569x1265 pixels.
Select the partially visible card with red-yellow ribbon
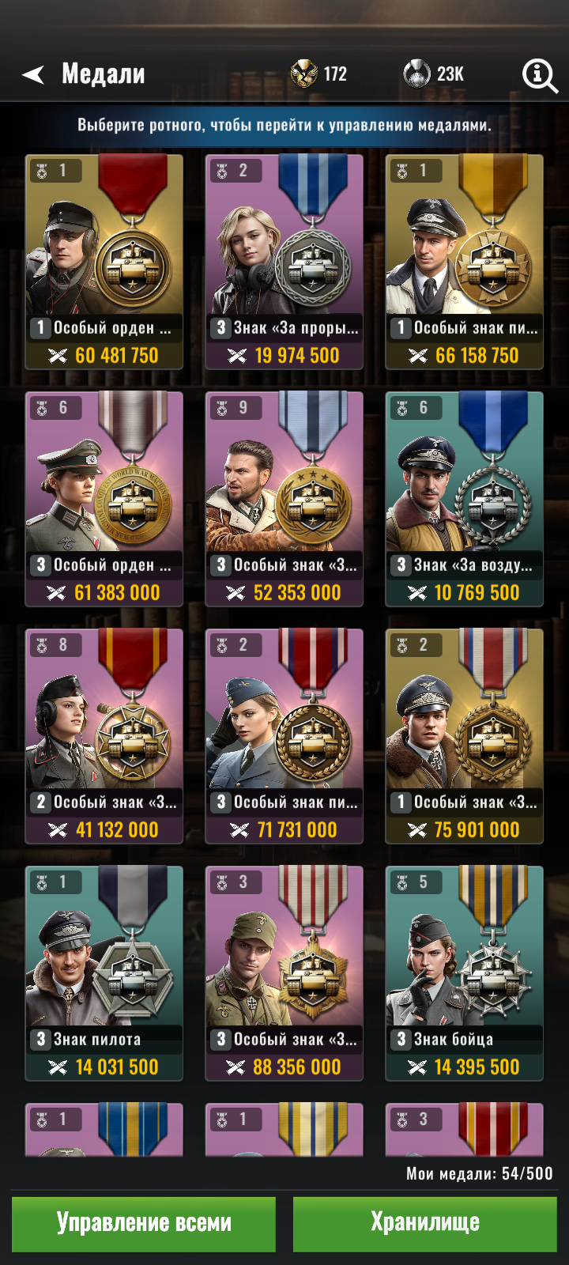[x=465, y=1130]
